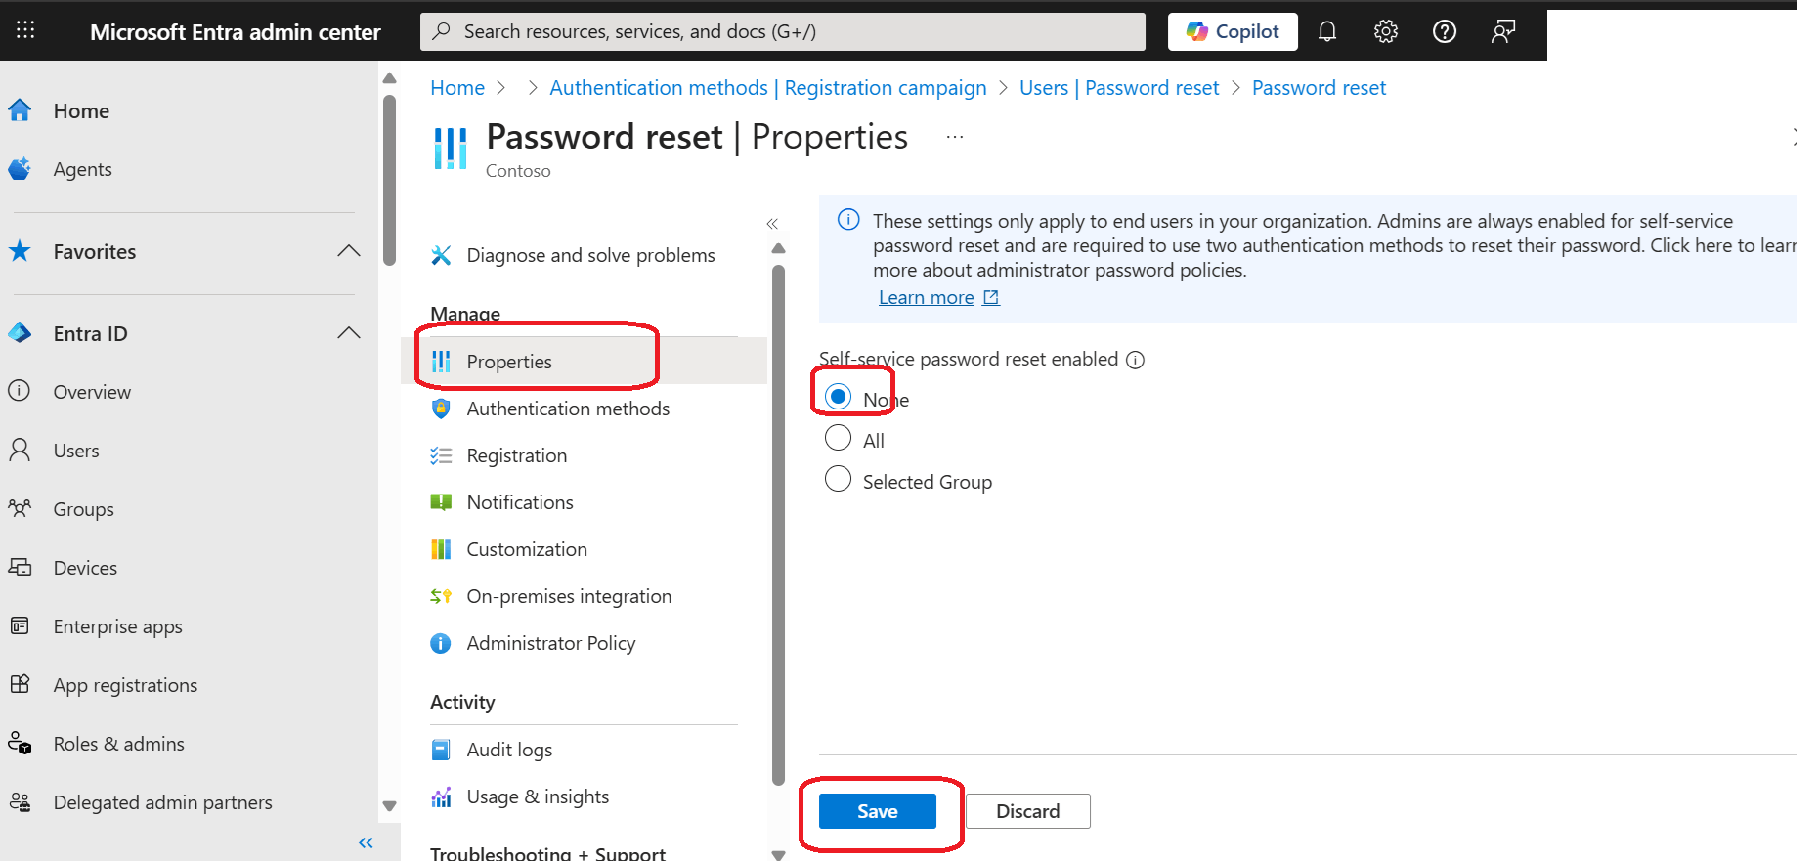Select the None password reset option
Screen dimensions: 1819x861
click(838, 396)
